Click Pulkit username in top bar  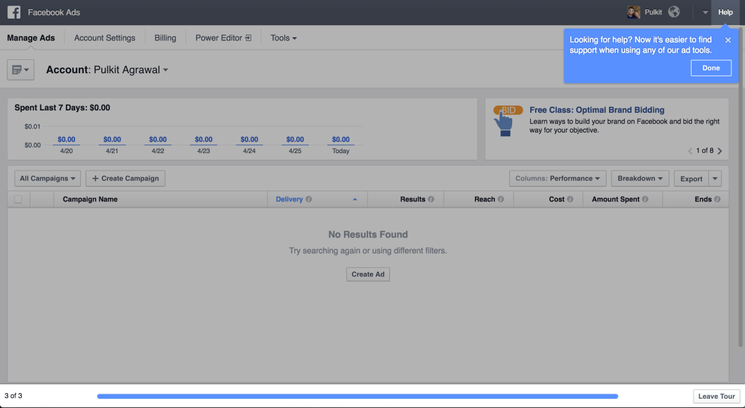653,12
